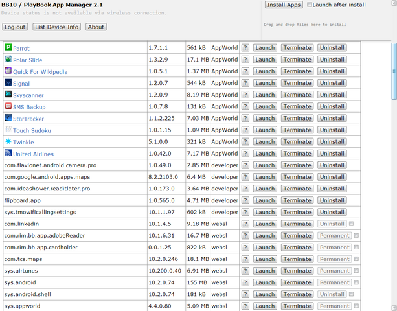Click the Twinkle star icon
397x311 pixels.
click(8, 141)
